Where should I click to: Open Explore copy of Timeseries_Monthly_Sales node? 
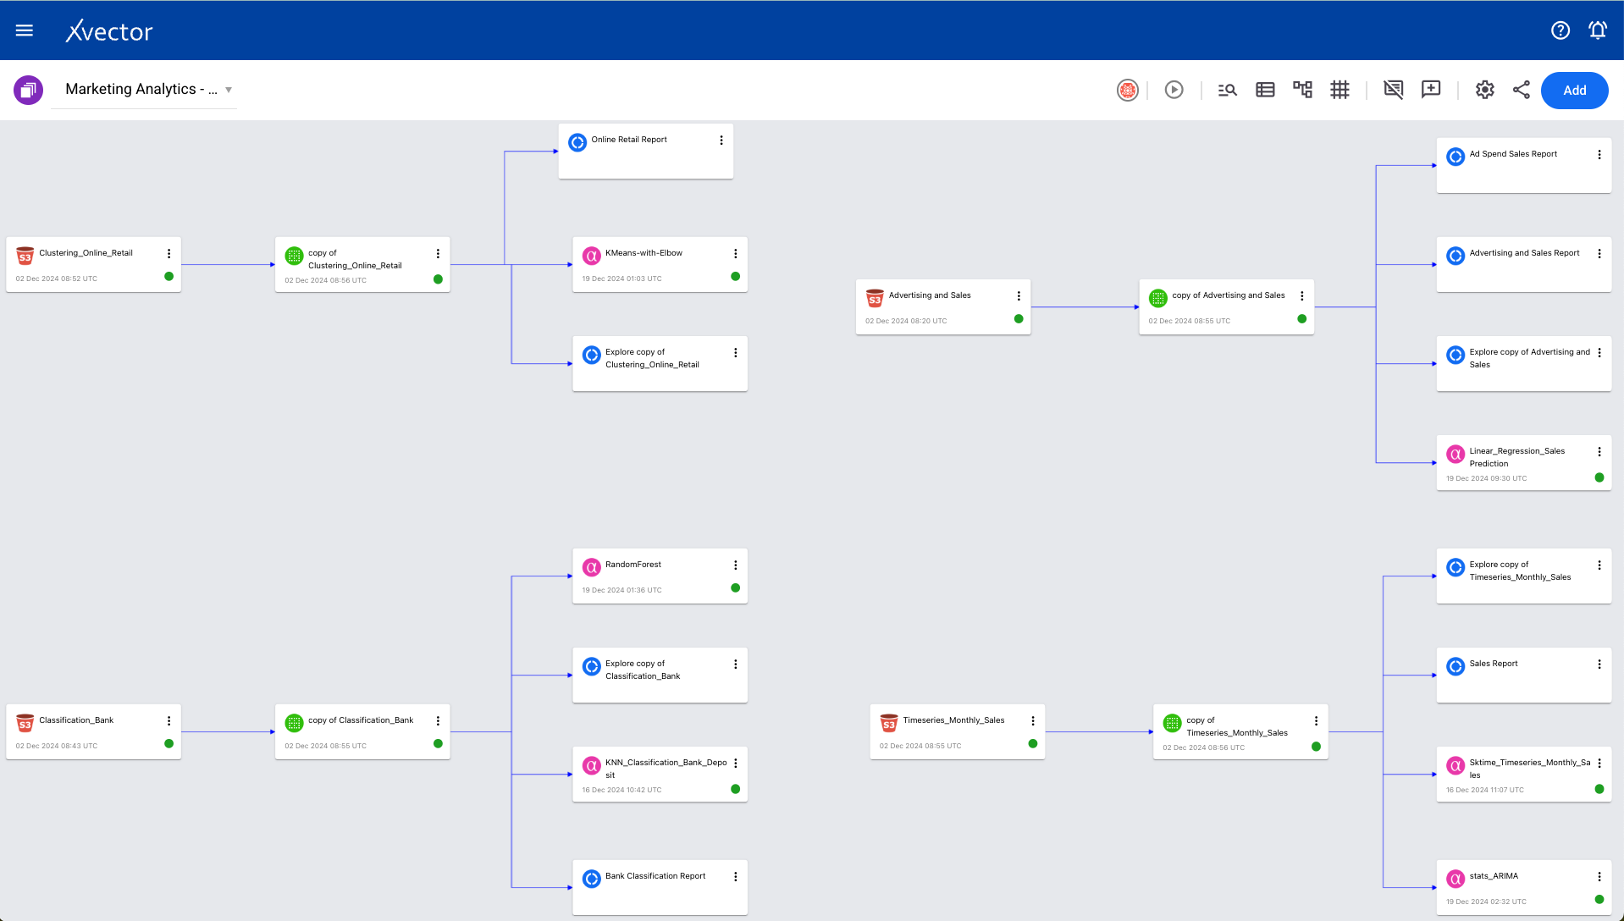click(1523, 576)
